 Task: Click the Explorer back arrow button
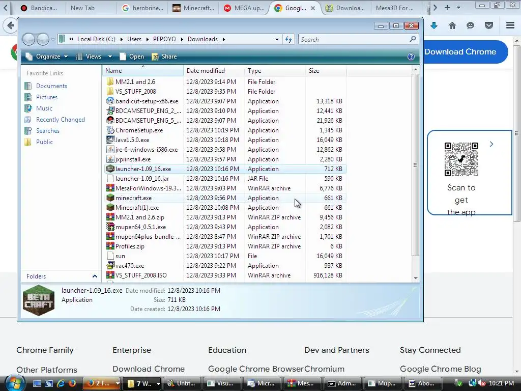tap(28, 39)
